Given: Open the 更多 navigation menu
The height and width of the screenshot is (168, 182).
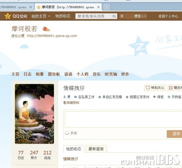Looking at the screenshot, I should coord(125,74).
